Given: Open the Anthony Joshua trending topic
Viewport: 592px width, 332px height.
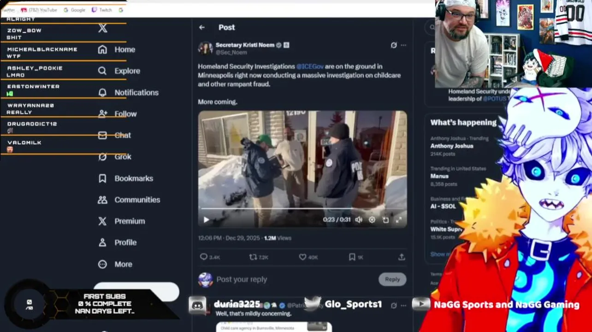Looking at the screenshot, I should coord(452,146).
